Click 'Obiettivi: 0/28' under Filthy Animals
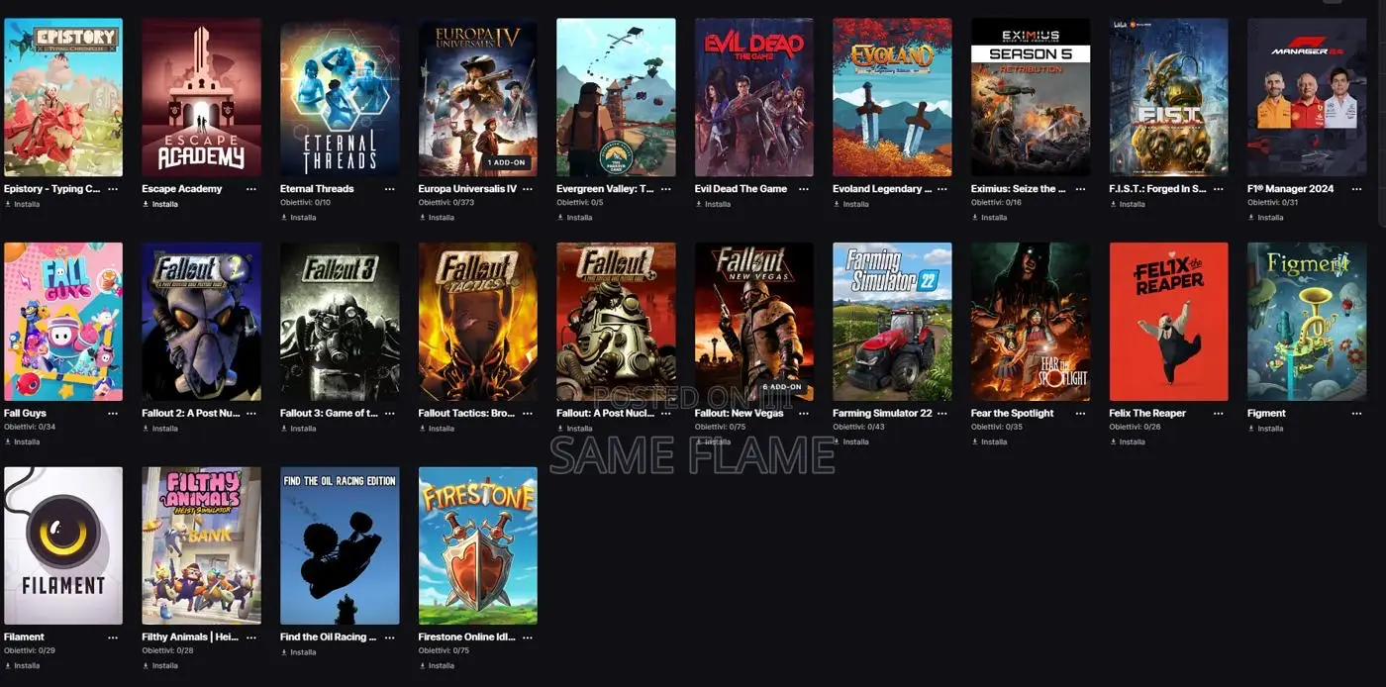The width and height of the screenshot is (1386, 687). tap(167, 651)
